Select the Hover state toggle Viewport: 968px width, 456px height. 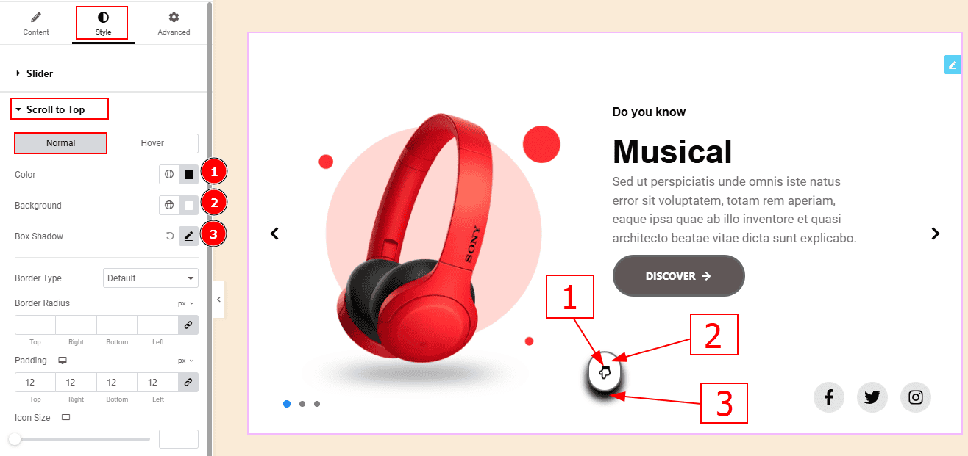point(152,143)
